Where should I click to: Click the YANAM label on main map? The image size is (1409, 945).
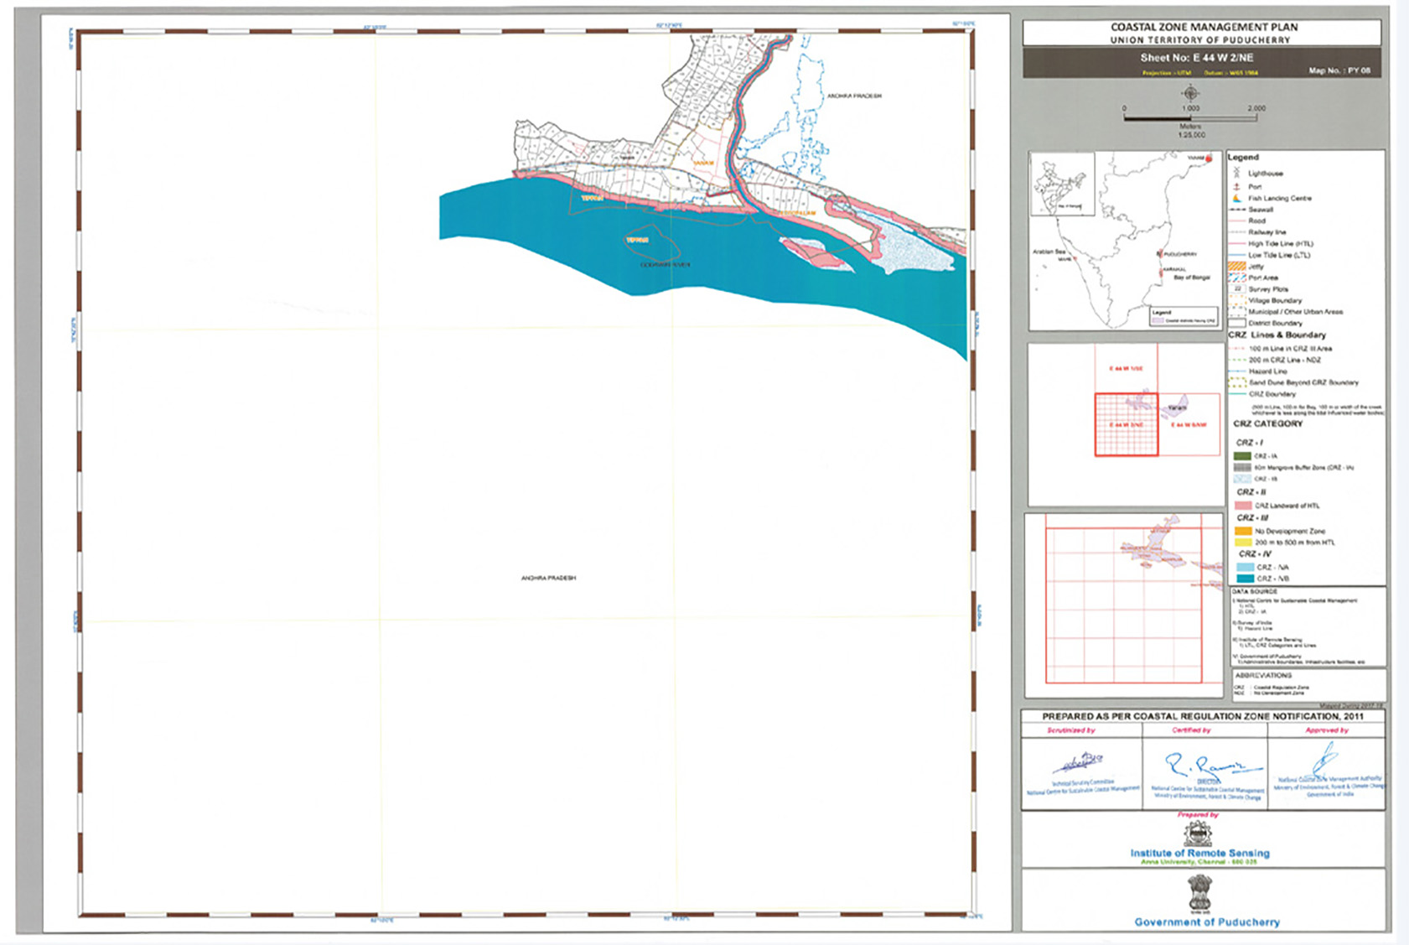pos(702,163)
